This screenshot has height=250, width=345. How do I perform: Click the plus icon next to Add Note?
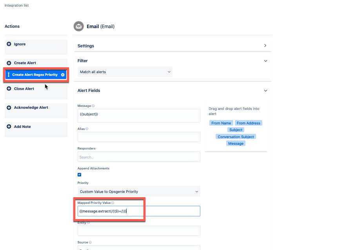click(x=9, y=127)
